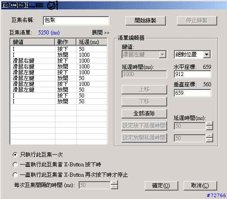This screenshot has height=199, width=227.
Task: Expand the macro list with 展開 >>
Action: (x=101, y=33)
